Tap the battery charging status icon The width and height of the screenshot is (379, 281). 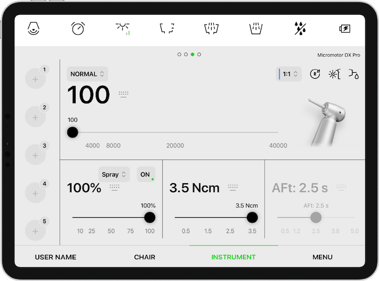coord(345,28)
